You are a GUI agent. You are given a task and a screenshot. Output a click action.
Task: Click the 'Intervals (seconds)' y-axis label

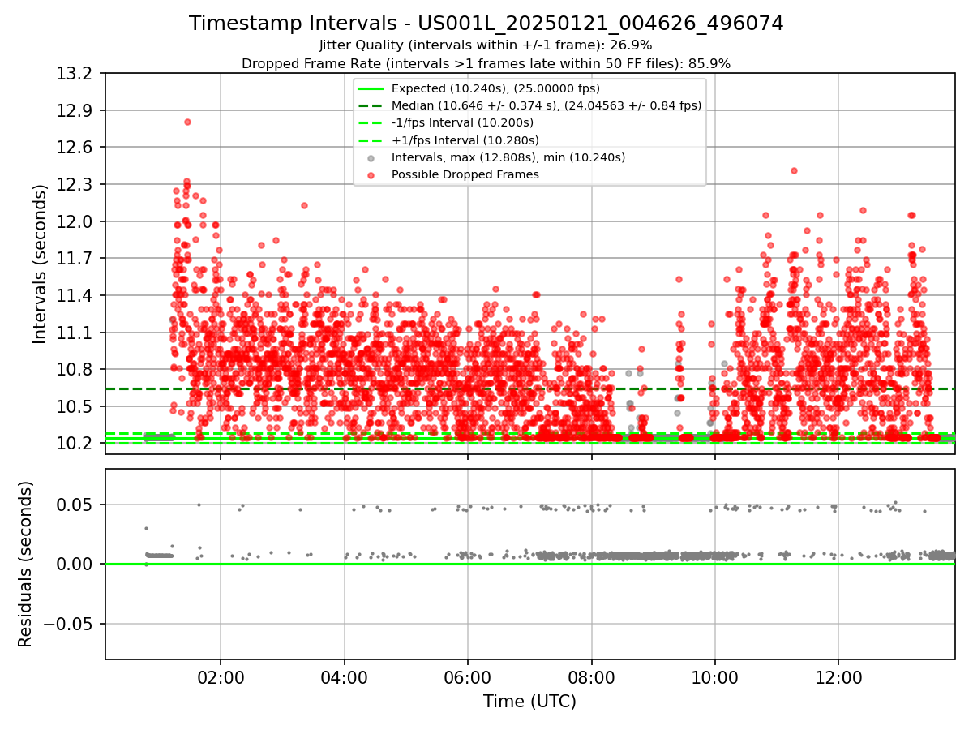41,264
